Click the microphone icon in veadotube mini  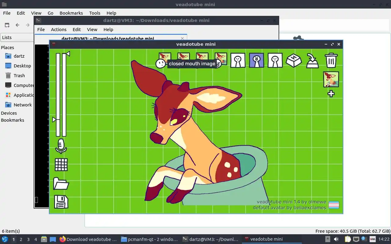(x=61, y=146)
